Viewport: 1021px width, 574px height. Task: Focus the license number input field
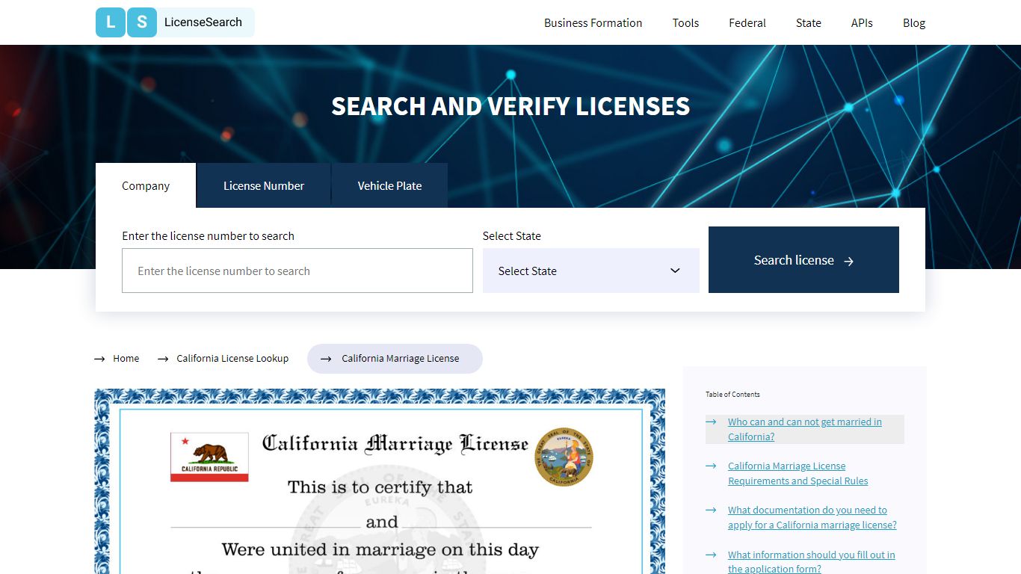click(x=297, y=271)
